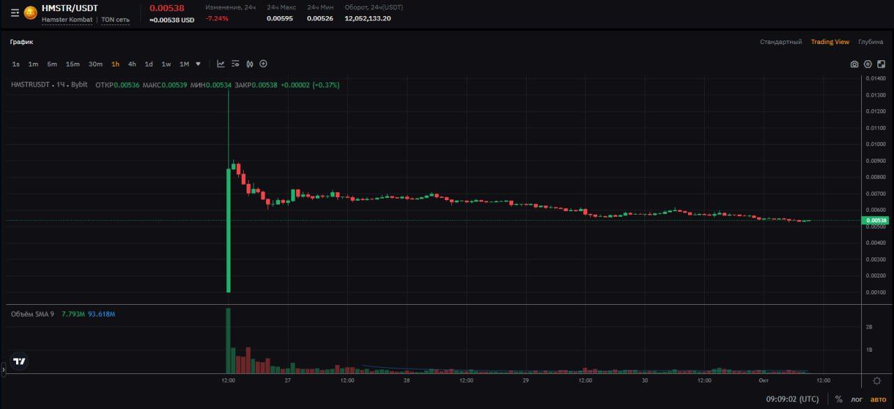894x409 pixels.
Task: Set chart interval to 1s
Action: pyautogui.click(x=16, y=64)
